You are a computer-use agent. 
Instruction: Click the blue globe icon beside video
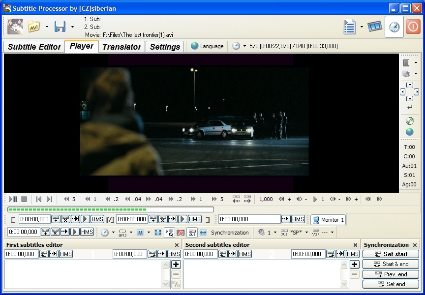[410, 132]
